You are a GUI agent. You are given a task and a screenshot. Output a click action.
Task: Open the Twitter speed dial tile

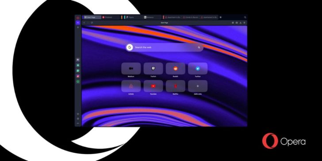(198, 69)
